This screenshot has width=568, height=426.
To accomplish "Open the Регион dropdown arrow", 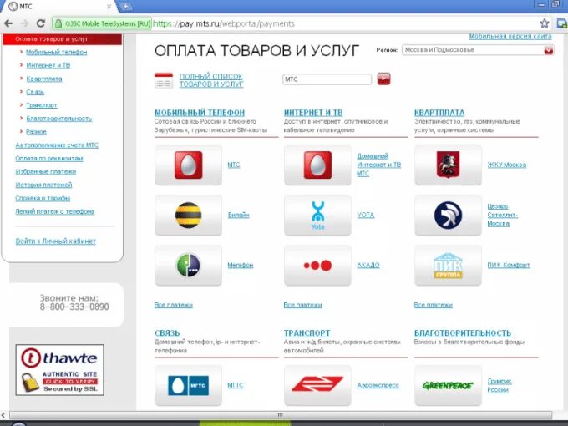I will pos(549,50).
